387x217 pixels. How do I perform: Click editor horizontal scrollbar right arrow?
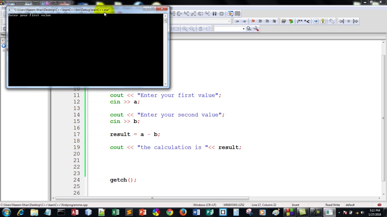379,198
